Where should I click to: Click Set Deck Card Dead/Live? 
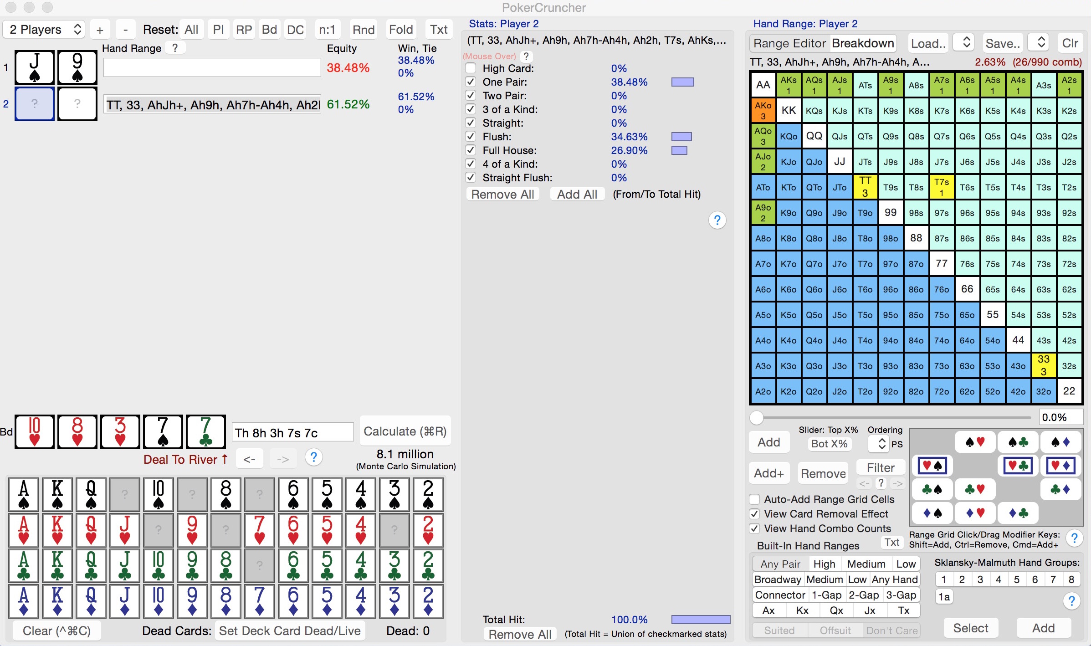290,631
